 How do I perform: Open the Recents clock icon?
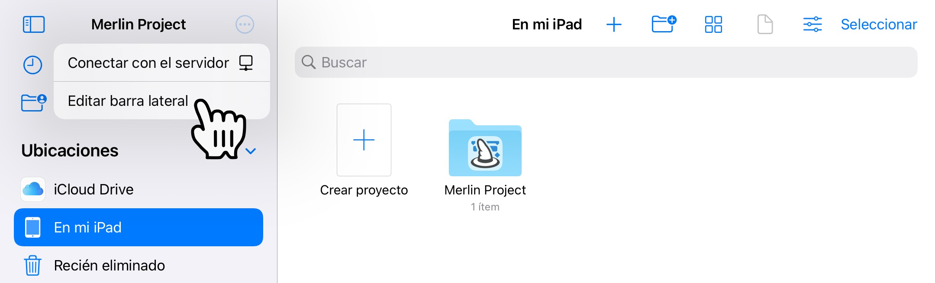click(x=32, y=65)
